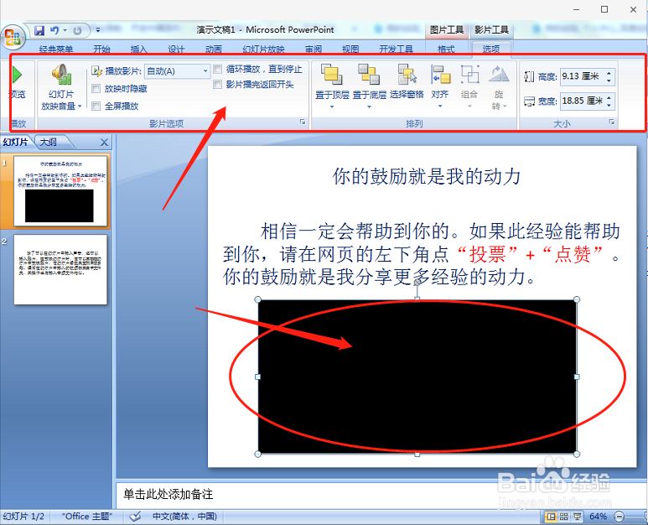Click the notes area 单击此处添加备注

[x=168, y=494]
